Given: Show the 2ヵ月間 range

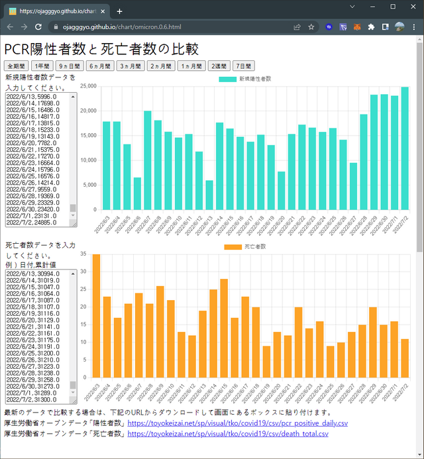Looking at the screenshot, I should point(161,66).
